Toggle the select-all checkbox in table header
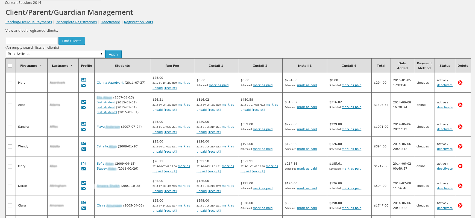 [x=10, y=65]
